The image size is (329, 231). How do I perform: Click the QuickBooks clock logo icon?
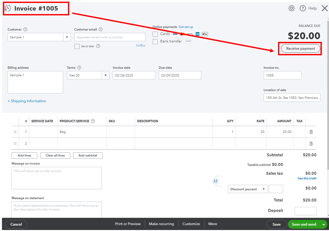(8, 8)
